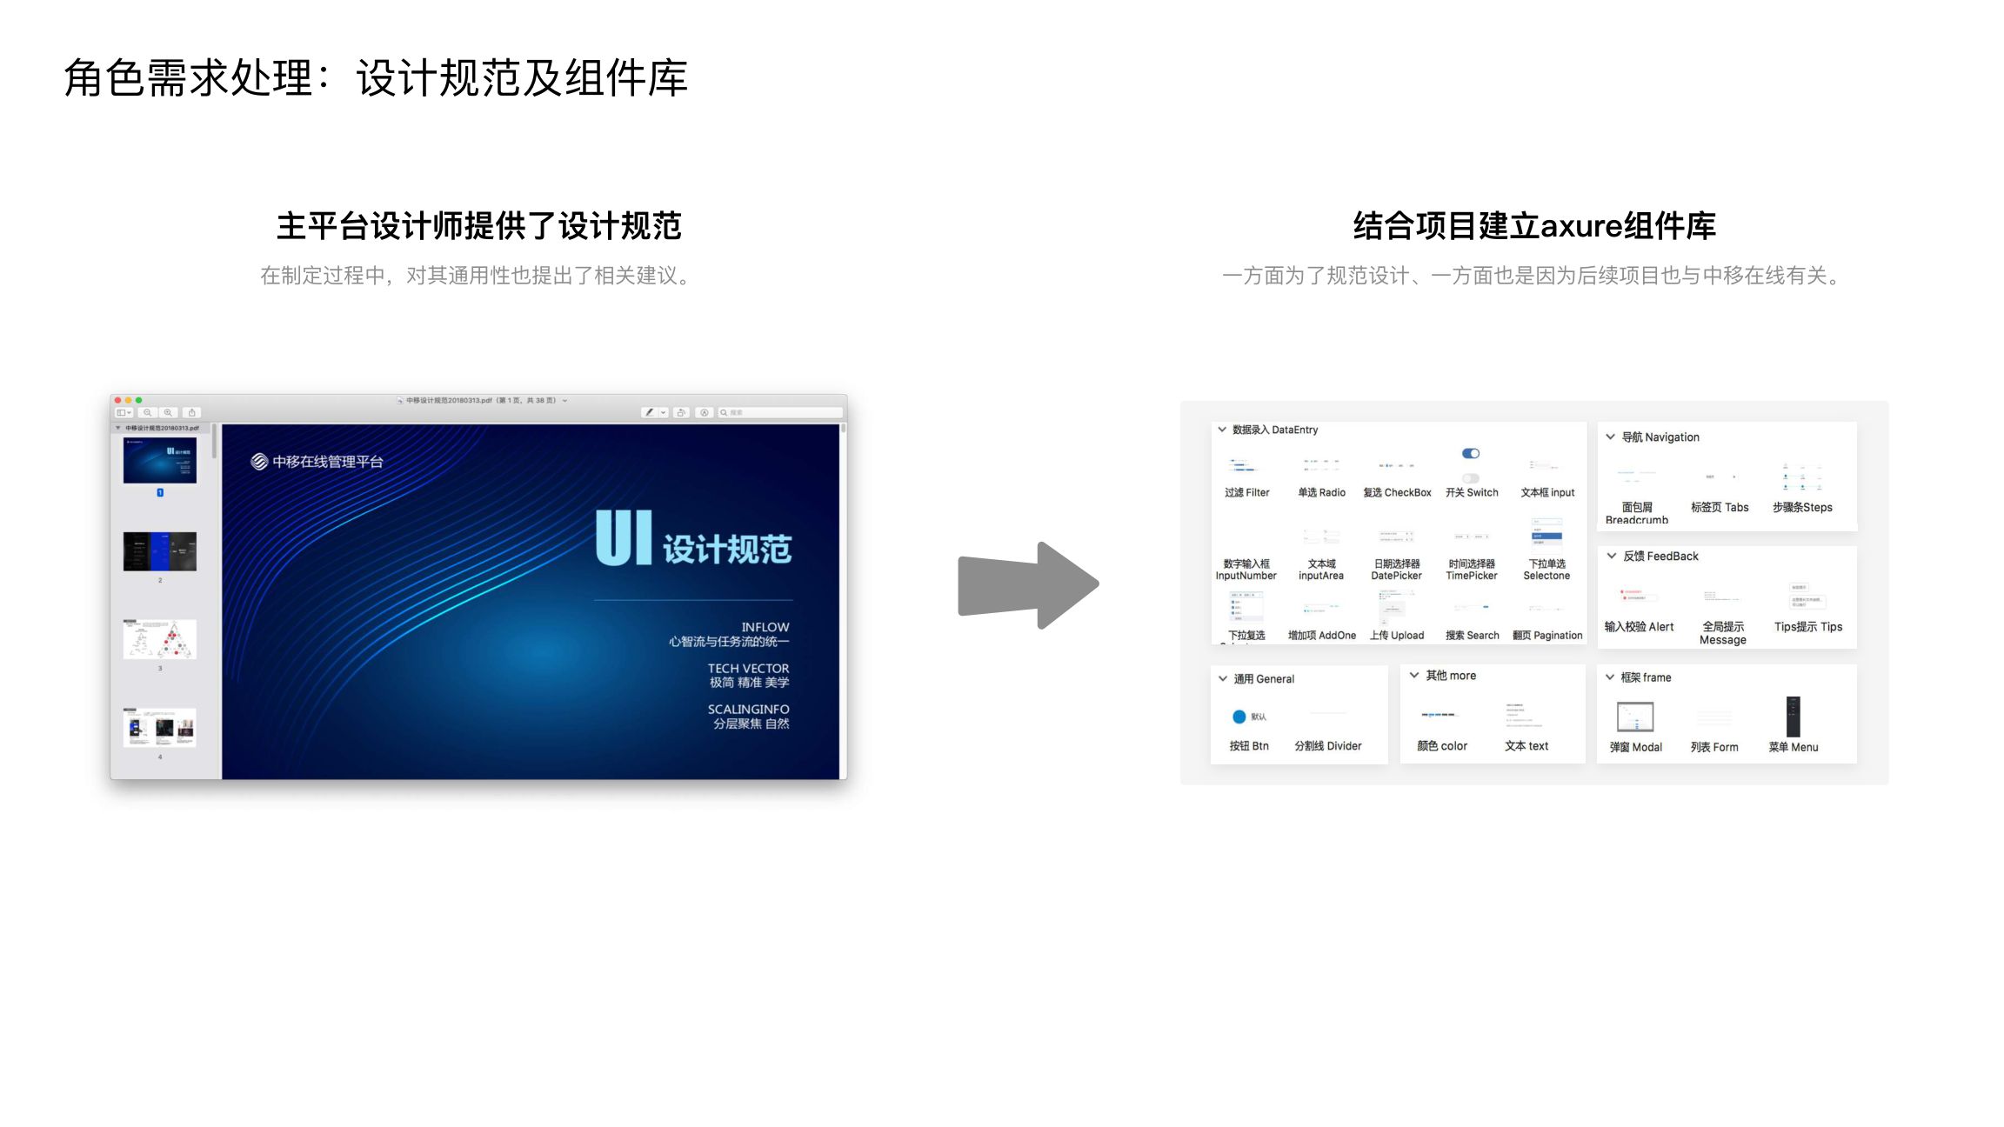Image resolution: width=2004 pixels, height=1127 pixels.
Task: Select the 下拉单选 Selectone widget
Action: click(1546, 550)
